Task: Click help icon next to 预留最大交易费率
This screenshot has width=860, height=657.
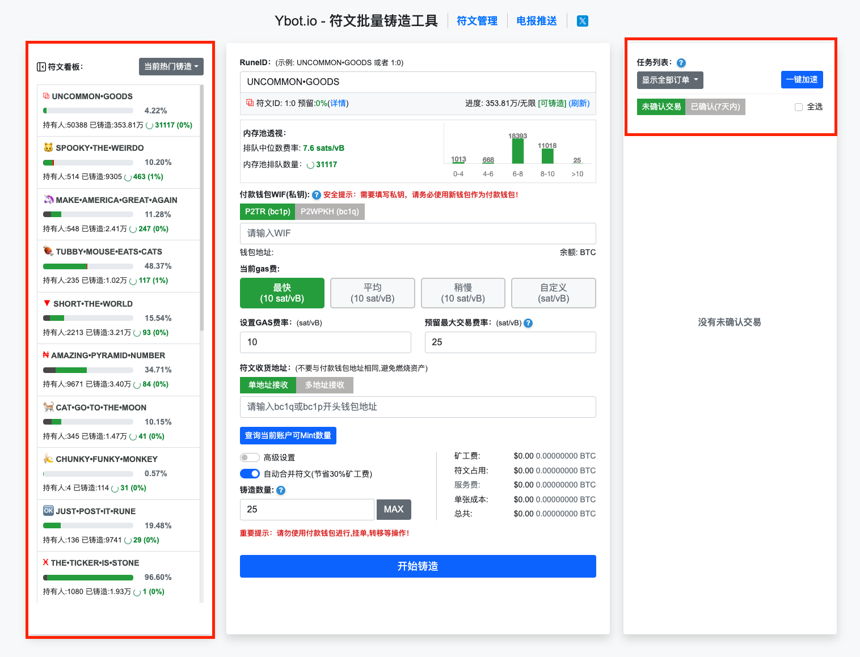Action: pos(528,323)
